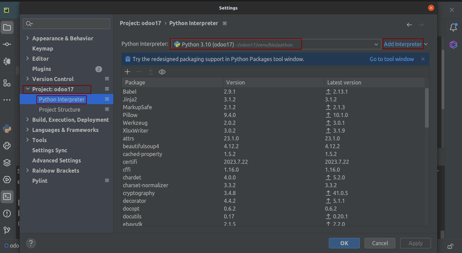Expand the Editor settings node
Screen dimensions: 462x253
pos(27,59)
